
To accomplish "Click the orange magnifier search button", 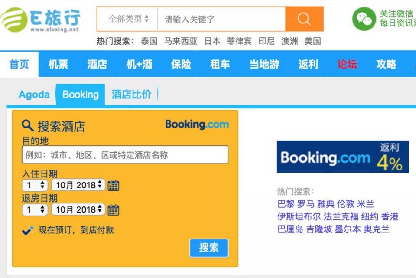I will coord(304,19).
